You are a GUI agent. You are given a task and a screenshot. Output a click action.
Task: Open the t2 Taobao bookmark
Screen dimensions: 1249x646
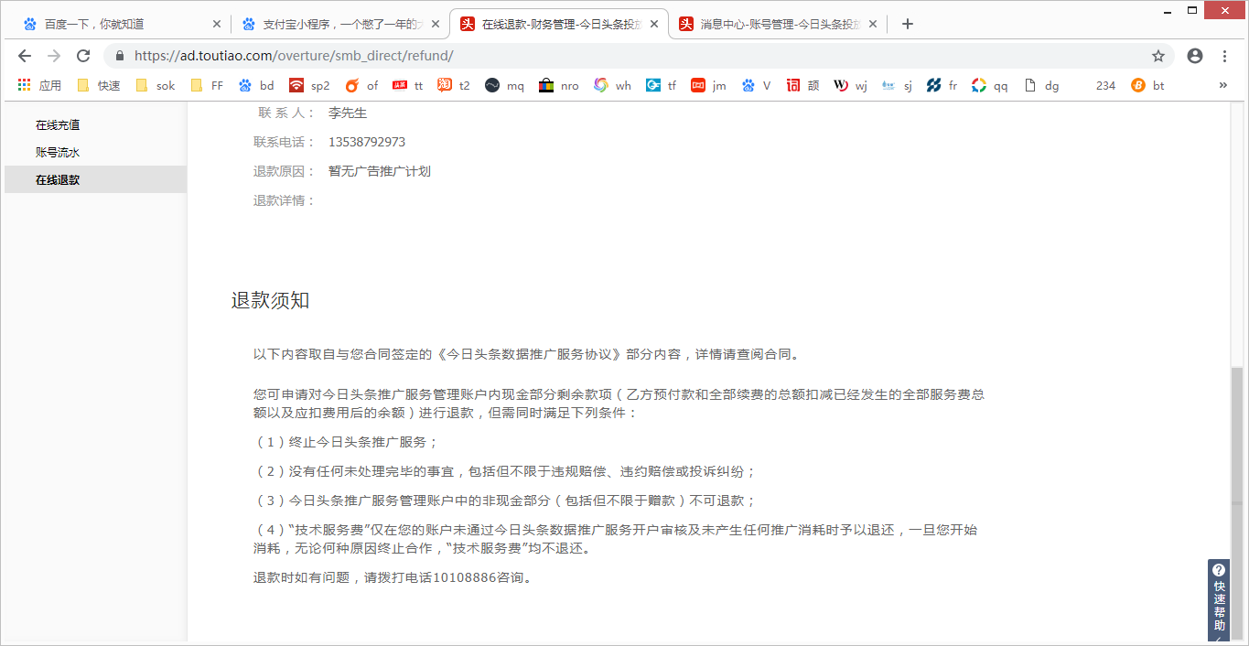coord(454,85)
